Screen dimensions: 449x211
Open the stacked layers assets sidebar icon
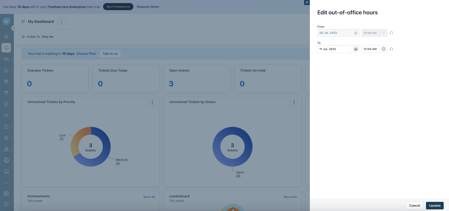(6, 138)
